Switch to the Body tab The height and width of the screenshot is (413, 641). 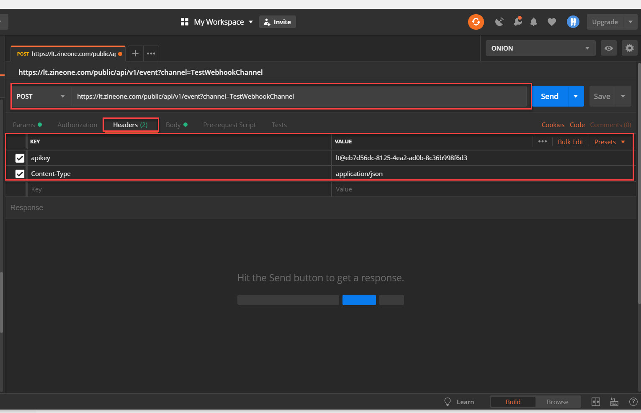click(176, 125)
